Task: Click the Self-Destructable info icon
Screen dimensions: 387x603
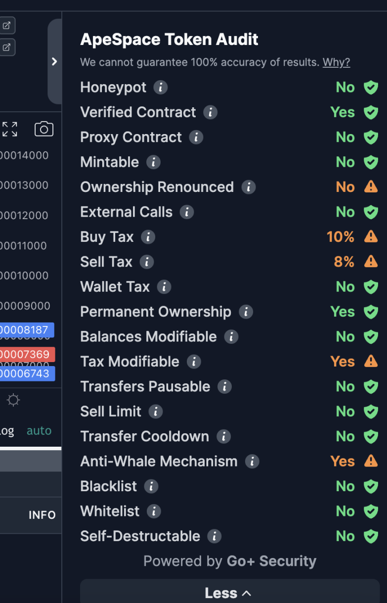Action: [x=214, y=536]
